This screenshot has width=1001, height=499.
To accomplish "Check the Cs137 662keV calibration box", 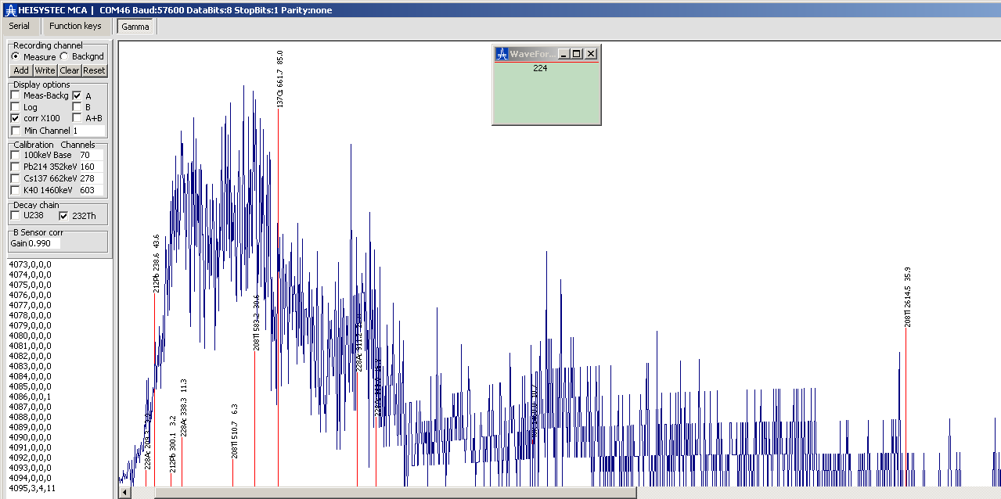I will point(15,178).
